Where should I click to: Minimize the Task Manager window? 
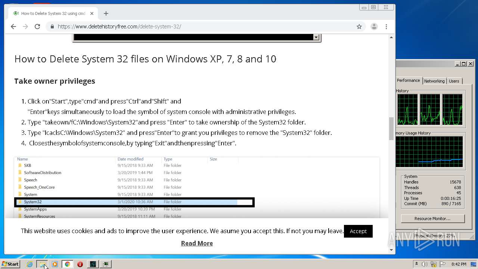coord(457,64)
